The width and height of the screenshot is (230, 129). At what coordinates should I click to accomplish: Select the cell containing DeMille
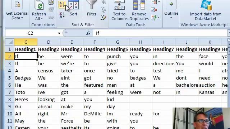pos(95,114)
